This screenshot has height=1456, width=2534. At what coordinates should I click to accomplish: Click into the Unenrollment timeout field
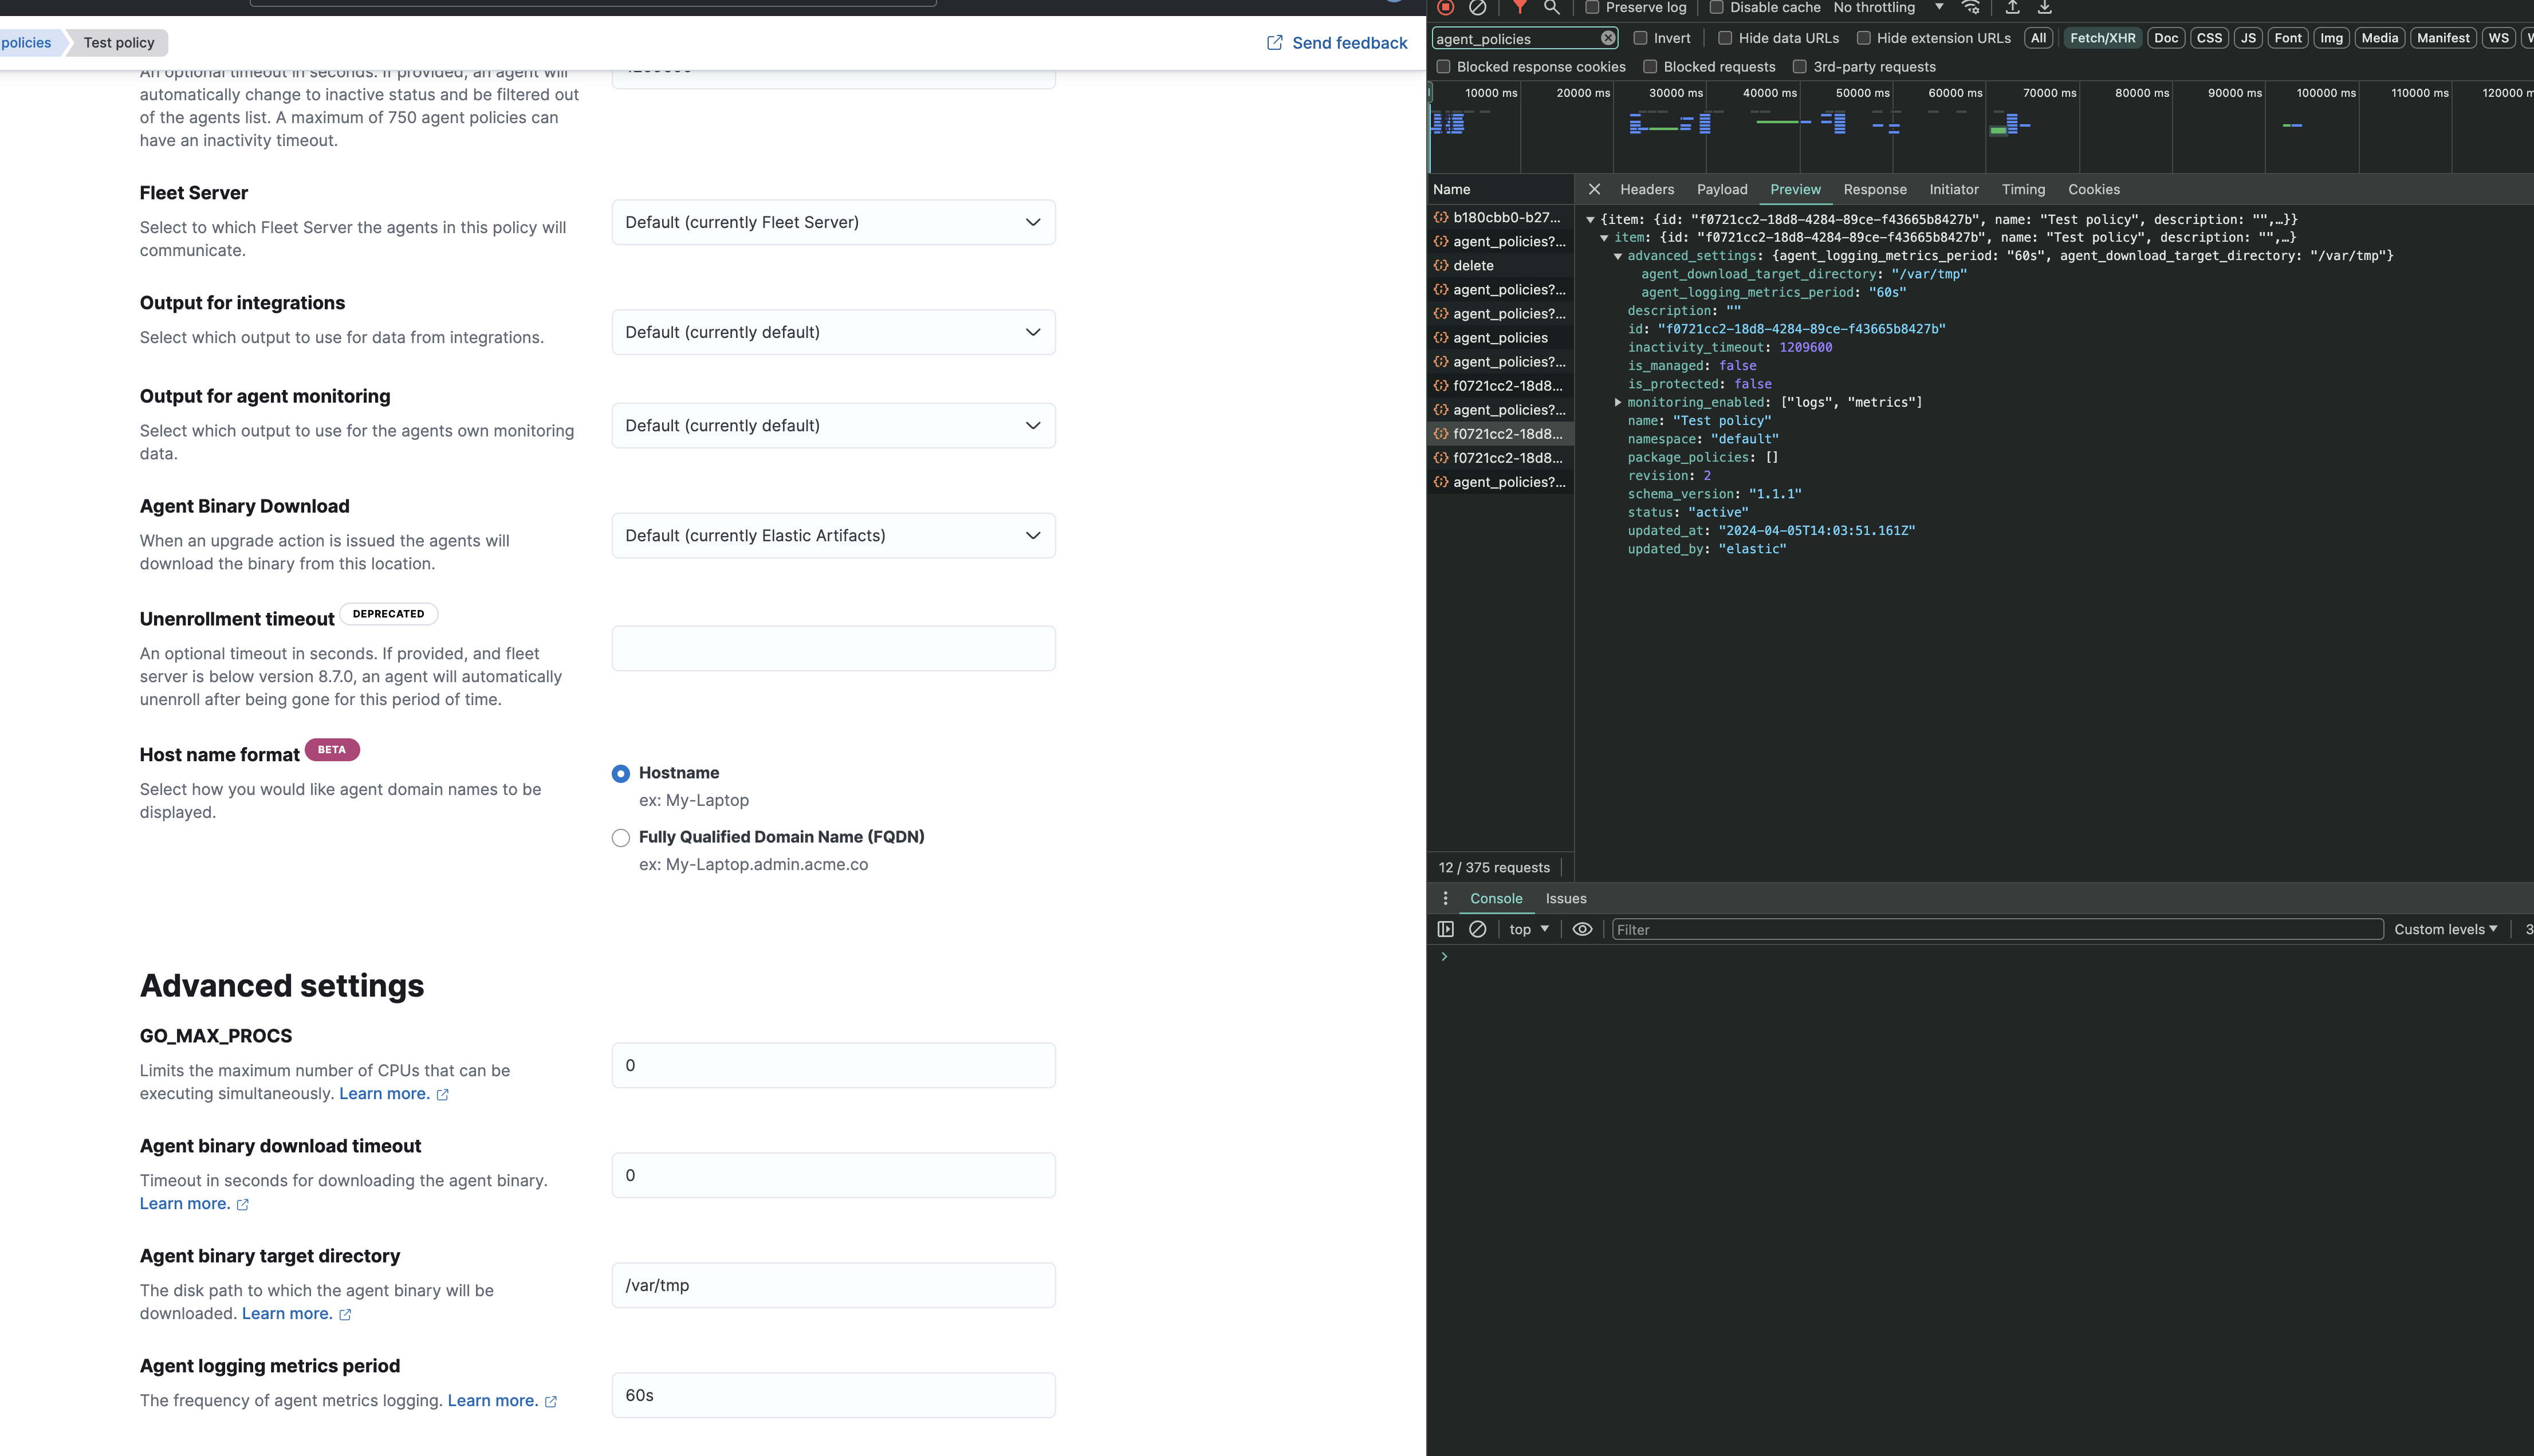(x=833, y=649)
